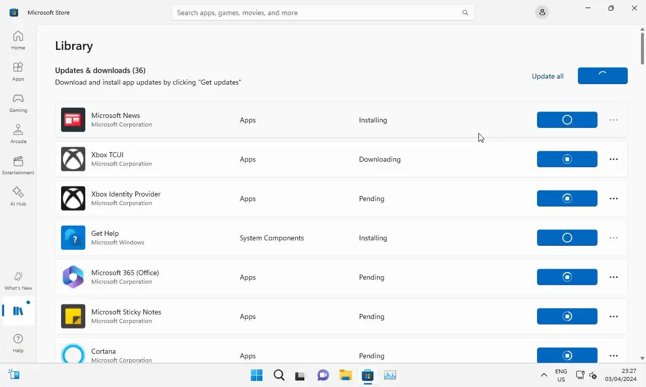Open Widgets from taskbar corner
Screen dimensions: 646x387
[x=14, y=375]
